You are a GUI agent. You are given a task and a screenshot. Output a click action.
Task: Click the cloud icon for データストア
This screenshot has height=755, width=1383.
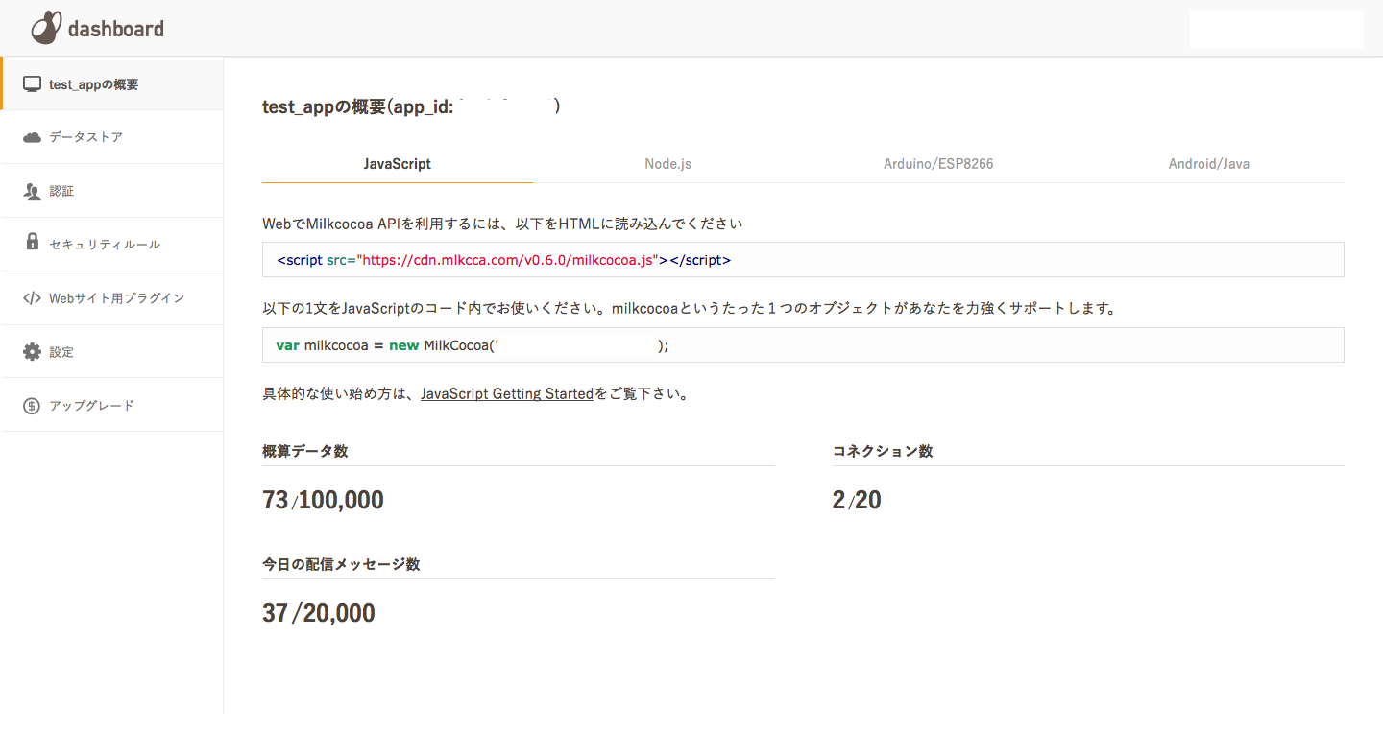click(x=32, y=137)
